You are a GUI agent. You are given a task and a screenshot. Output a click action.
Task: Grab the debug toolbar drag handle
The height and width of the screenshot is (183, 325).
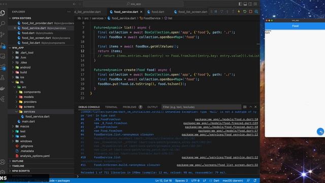coord(211,12)
